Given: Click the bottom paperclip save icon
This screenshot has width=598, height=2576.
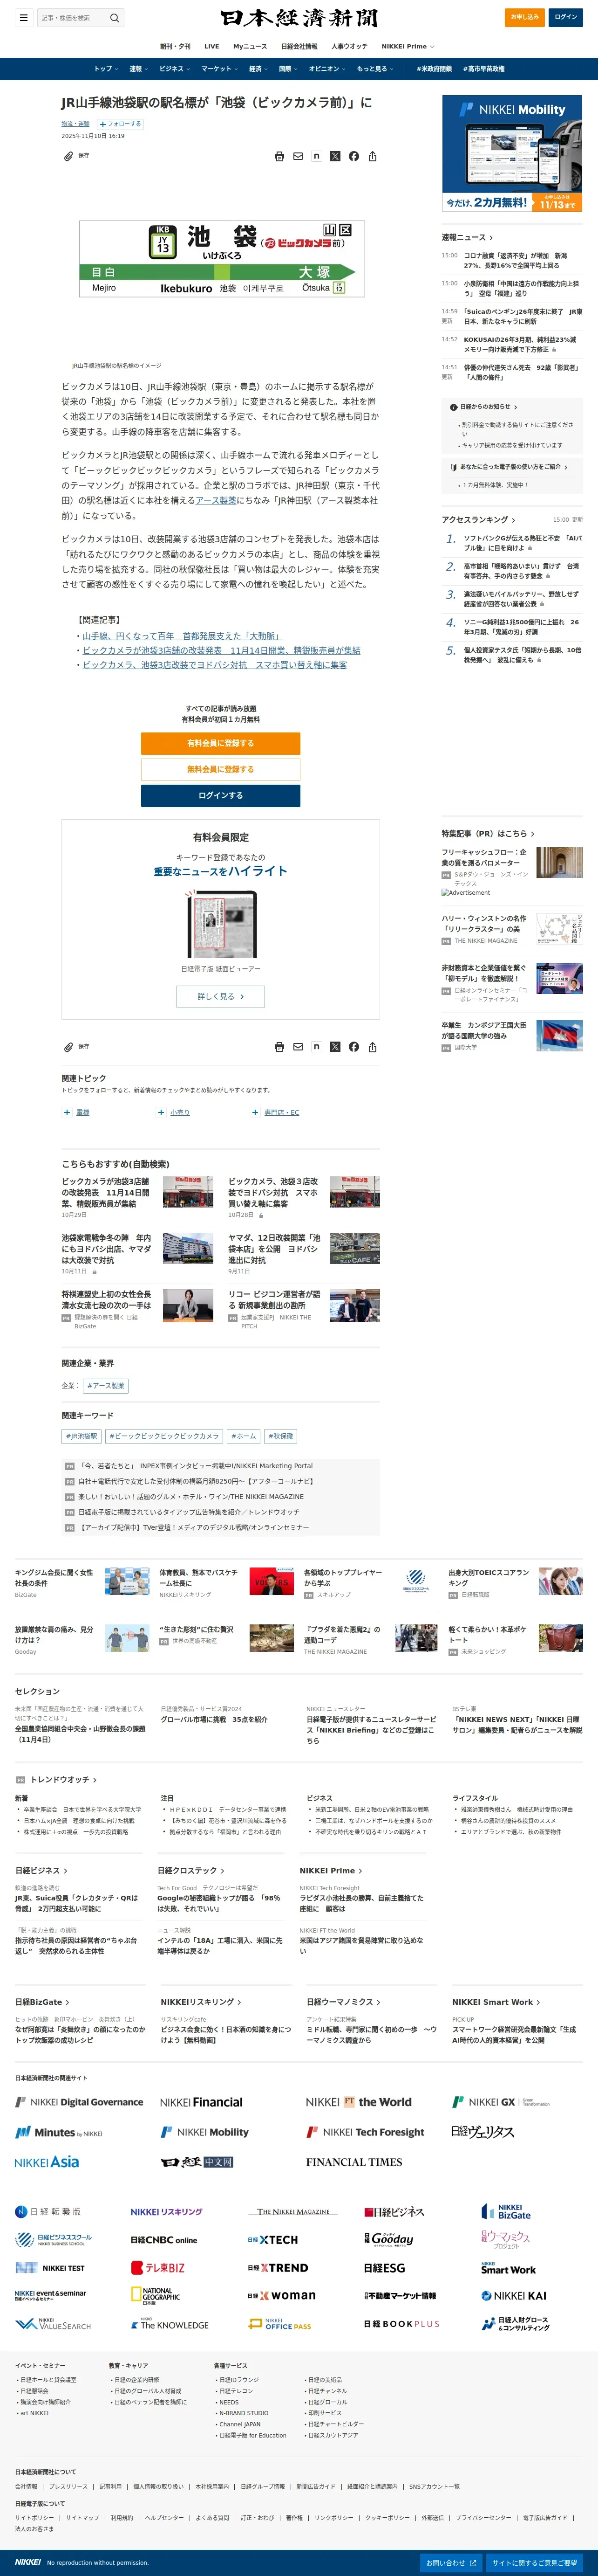Looking at the screenshot, I should click(68, 1047).
